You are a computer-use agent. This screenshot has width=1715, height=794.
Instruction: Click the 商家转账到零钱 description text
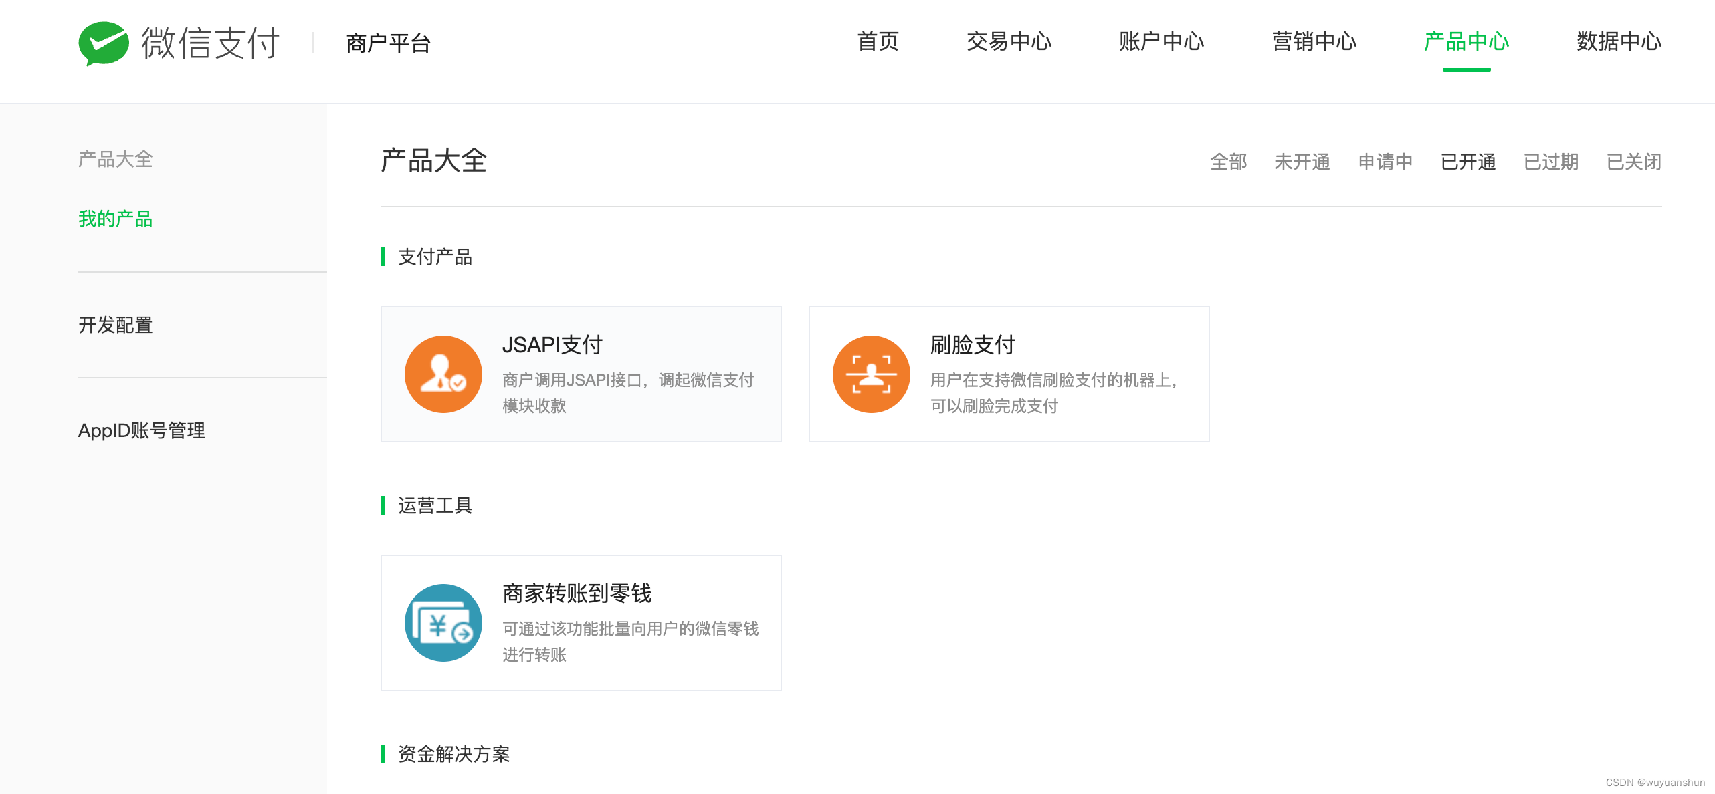(631, 642)
